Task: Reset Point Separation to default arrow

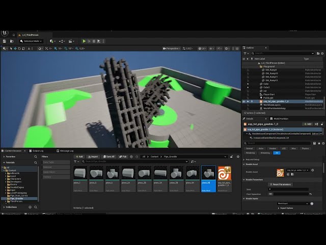Action: [x=311, y=194]
